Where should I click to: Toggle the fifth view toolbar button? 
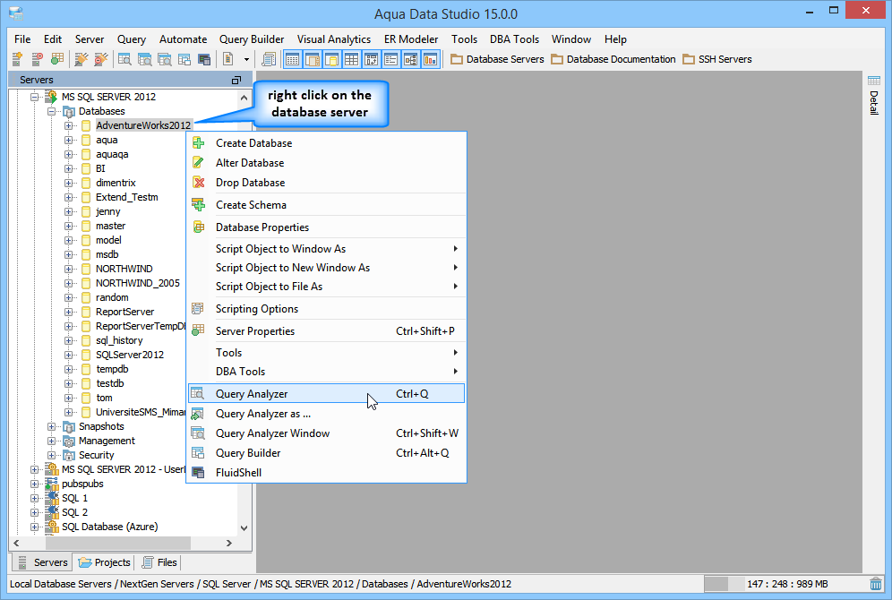(372, 59)
